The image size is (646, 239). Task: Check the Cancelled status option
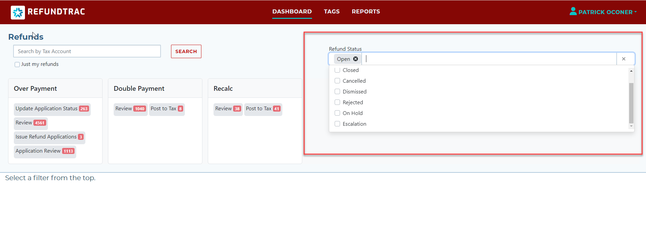tap(337, 81)
